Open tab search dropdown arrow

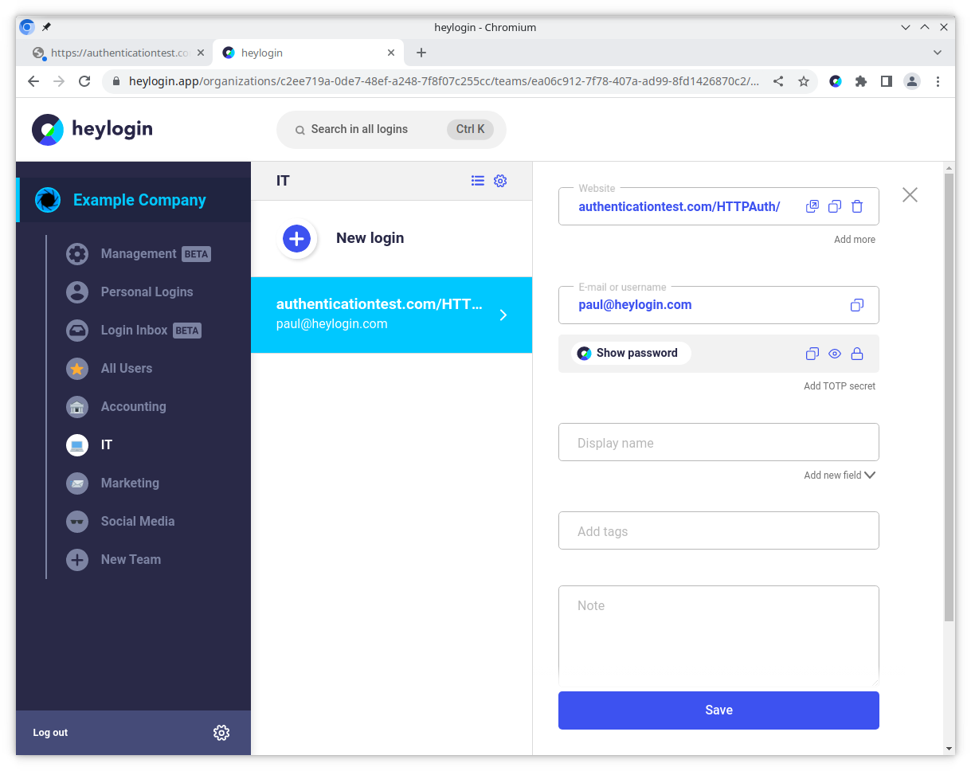click(x=938, y=53)
